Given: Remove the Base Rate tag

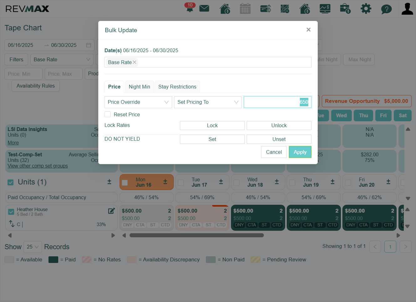Looking at the screenshot, I should [135, 62].
